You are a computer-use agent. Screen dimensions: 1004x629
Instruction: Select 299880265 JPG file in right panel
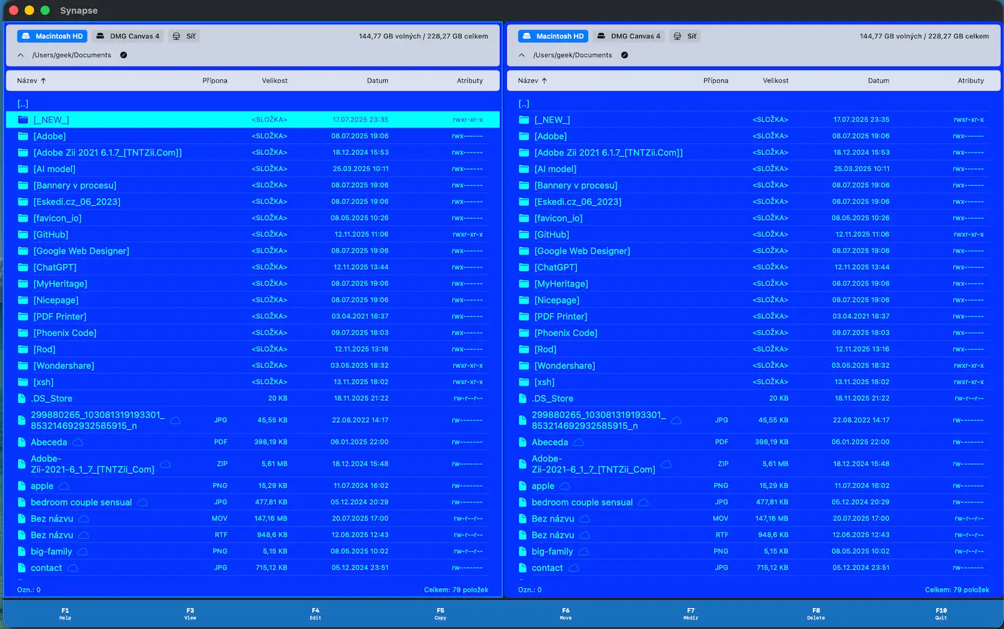tap(754, 420)
